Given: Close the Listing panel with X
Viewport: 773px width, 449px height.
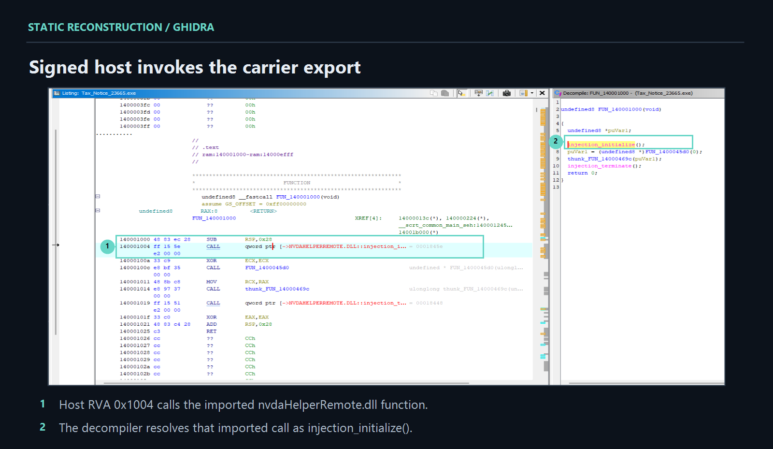Looking at the screenshot, I should tap(542, 93).
